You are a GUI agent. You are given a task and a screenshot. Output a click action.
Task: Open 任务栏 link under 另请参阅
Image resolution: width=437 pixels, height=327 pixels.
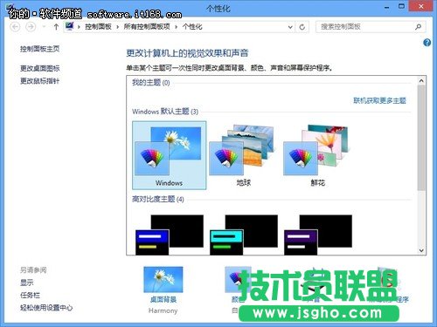[x=30, y=296]
